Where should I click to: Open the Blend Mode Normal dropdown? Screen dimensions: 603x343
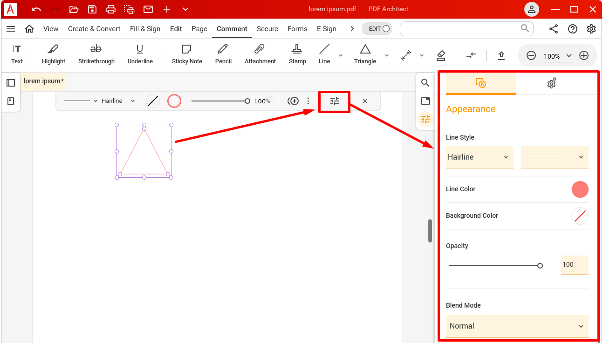[x=517, y=326]
